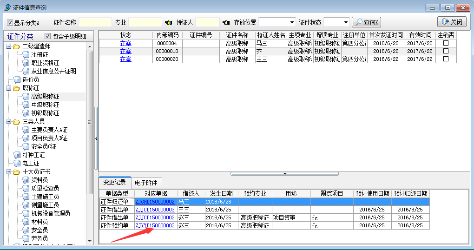Collapse the 三类人员 tree node
This screenshot has height=250, width=474.
[8, 121]
